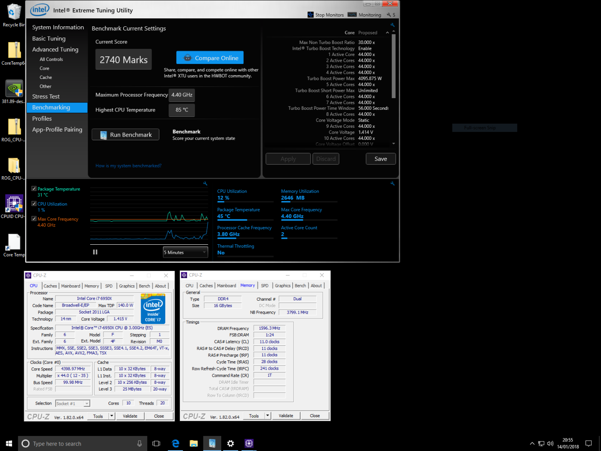Viewport: 601px width, 451px height.
Task: Toggle Package Temperature checkbox
Action: coord(34,189)
